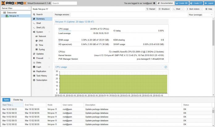Log out via Logout button
Screen dimensions: 215x127
(x=209, y=3)
